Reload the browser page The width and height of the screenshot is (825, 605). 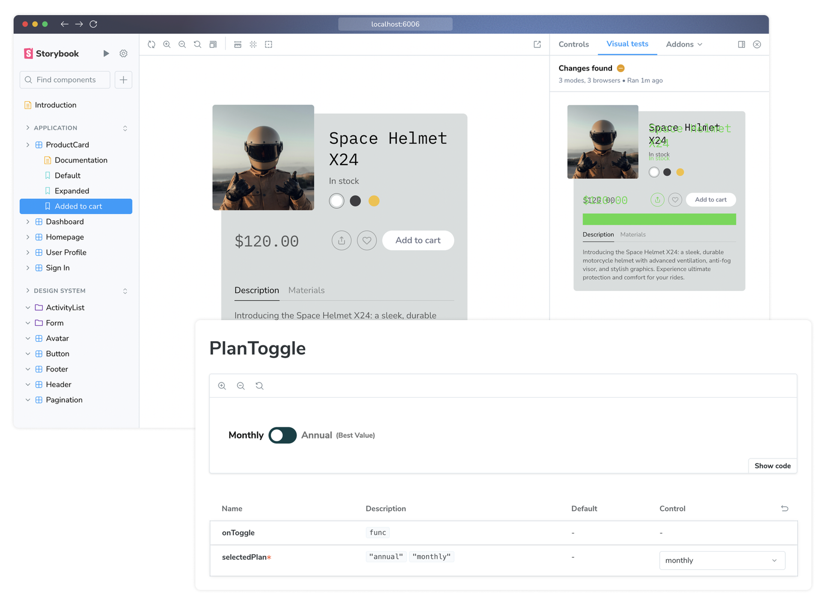93,24
